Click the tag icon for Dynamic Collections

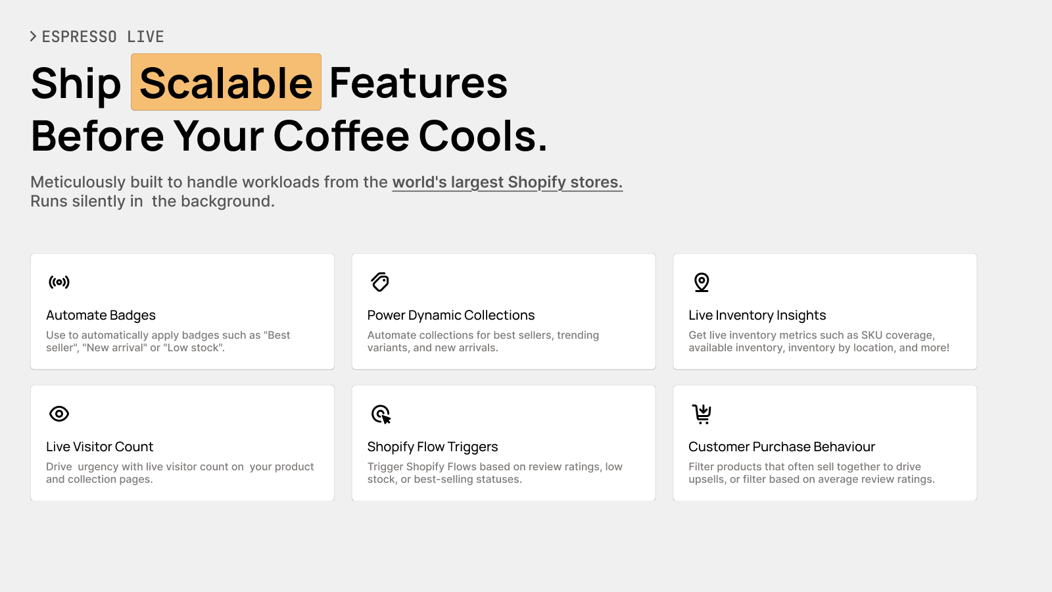[x=380, y=282]
